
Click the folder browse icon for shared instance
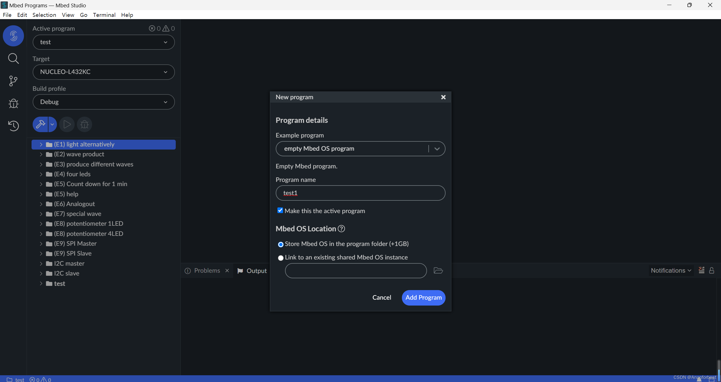[x=438, y=270]
